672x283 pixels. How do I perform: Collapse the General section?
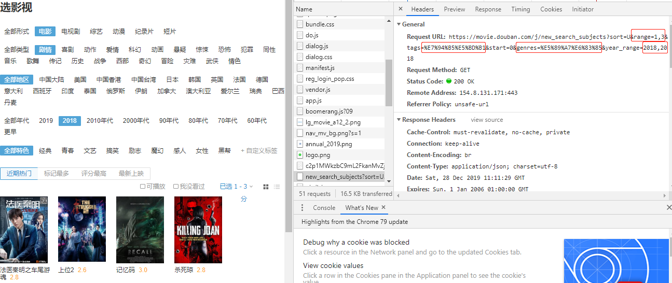pyautogui.click(x=399, y=24)
